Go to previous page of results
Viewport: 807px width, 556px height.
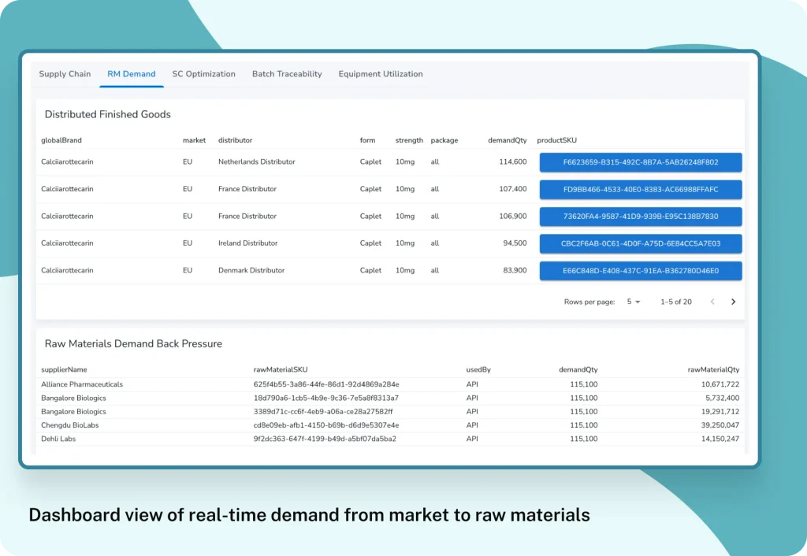712,302
